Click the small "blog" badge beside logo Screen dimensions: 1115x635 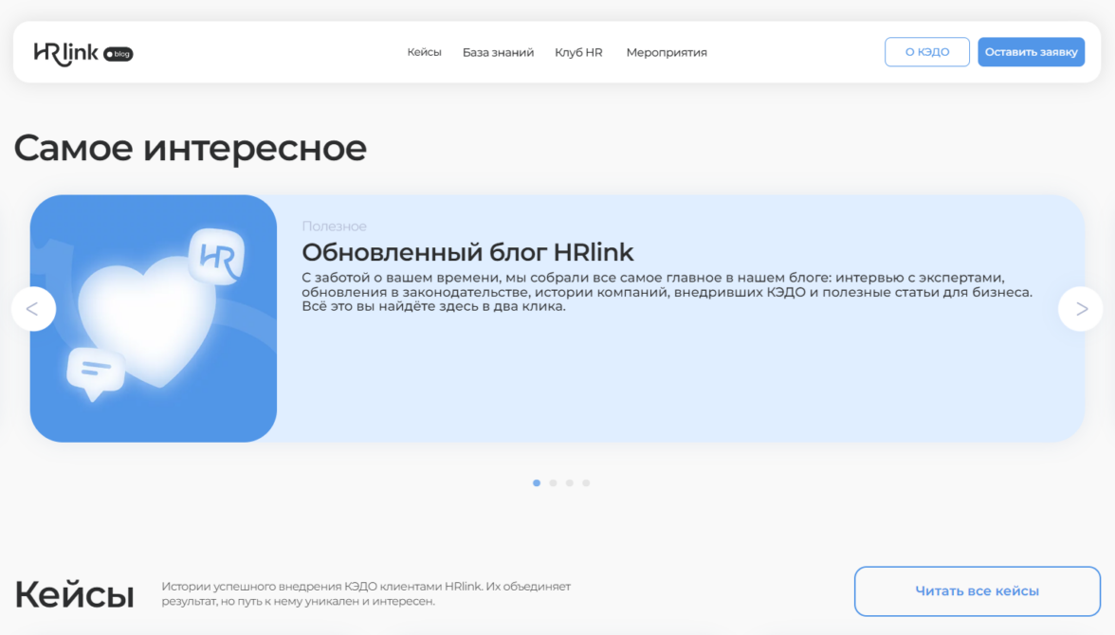pyautogui.click(x=119, y=55)
